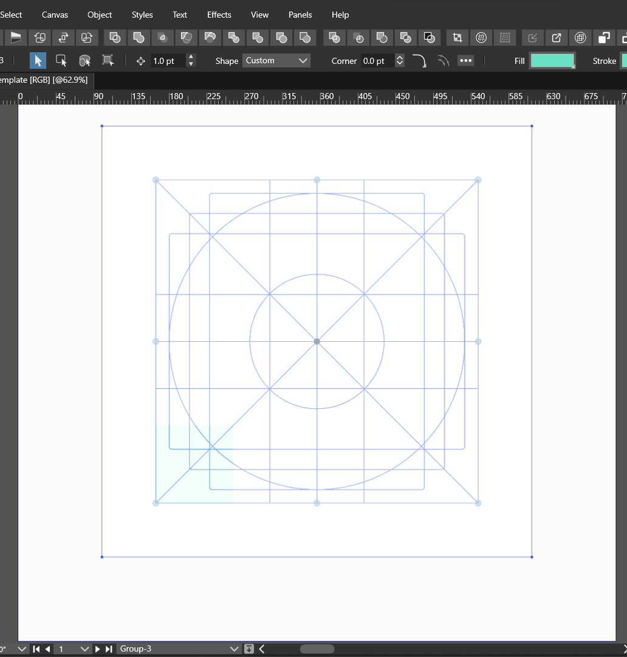
Task: Open the three-dots more options button
Action: [x=465, y=61]
